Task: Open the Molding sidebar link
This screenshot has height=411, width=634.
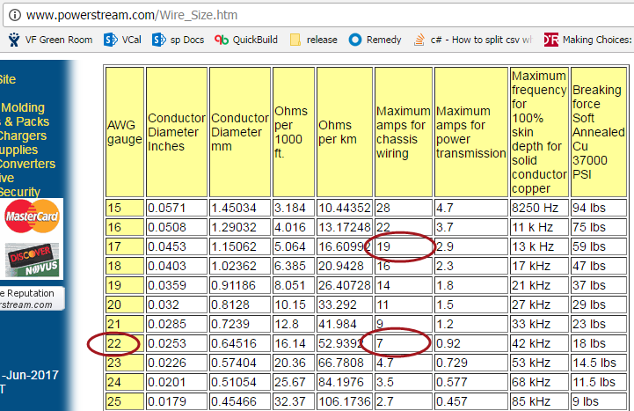Action: [24, 108]
